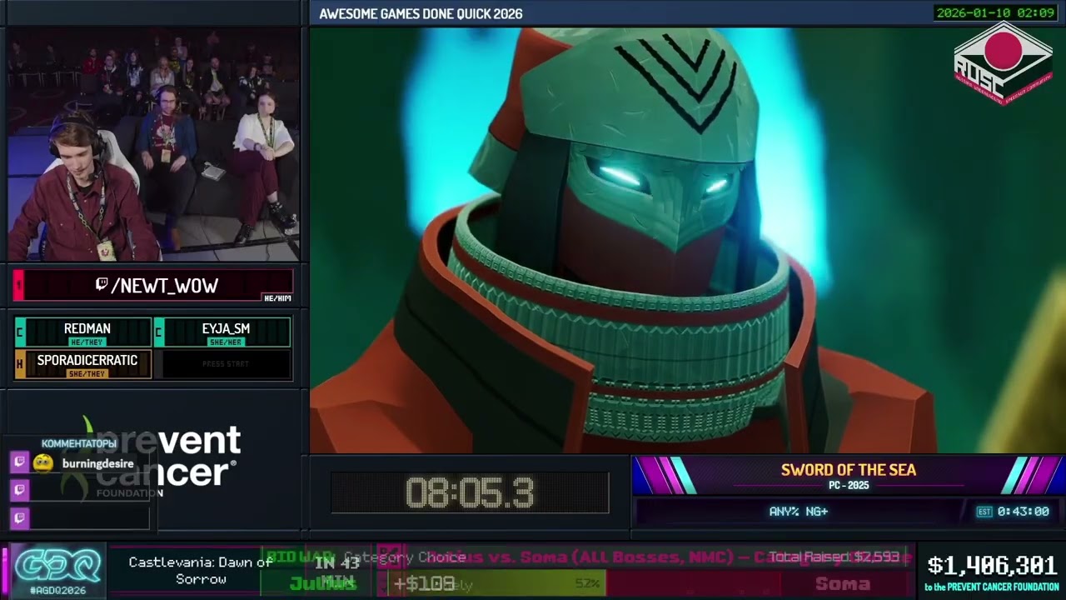
Task: Click the Total Raised $2,593 label
Action: pyautogui.click(x=834, y=557)
